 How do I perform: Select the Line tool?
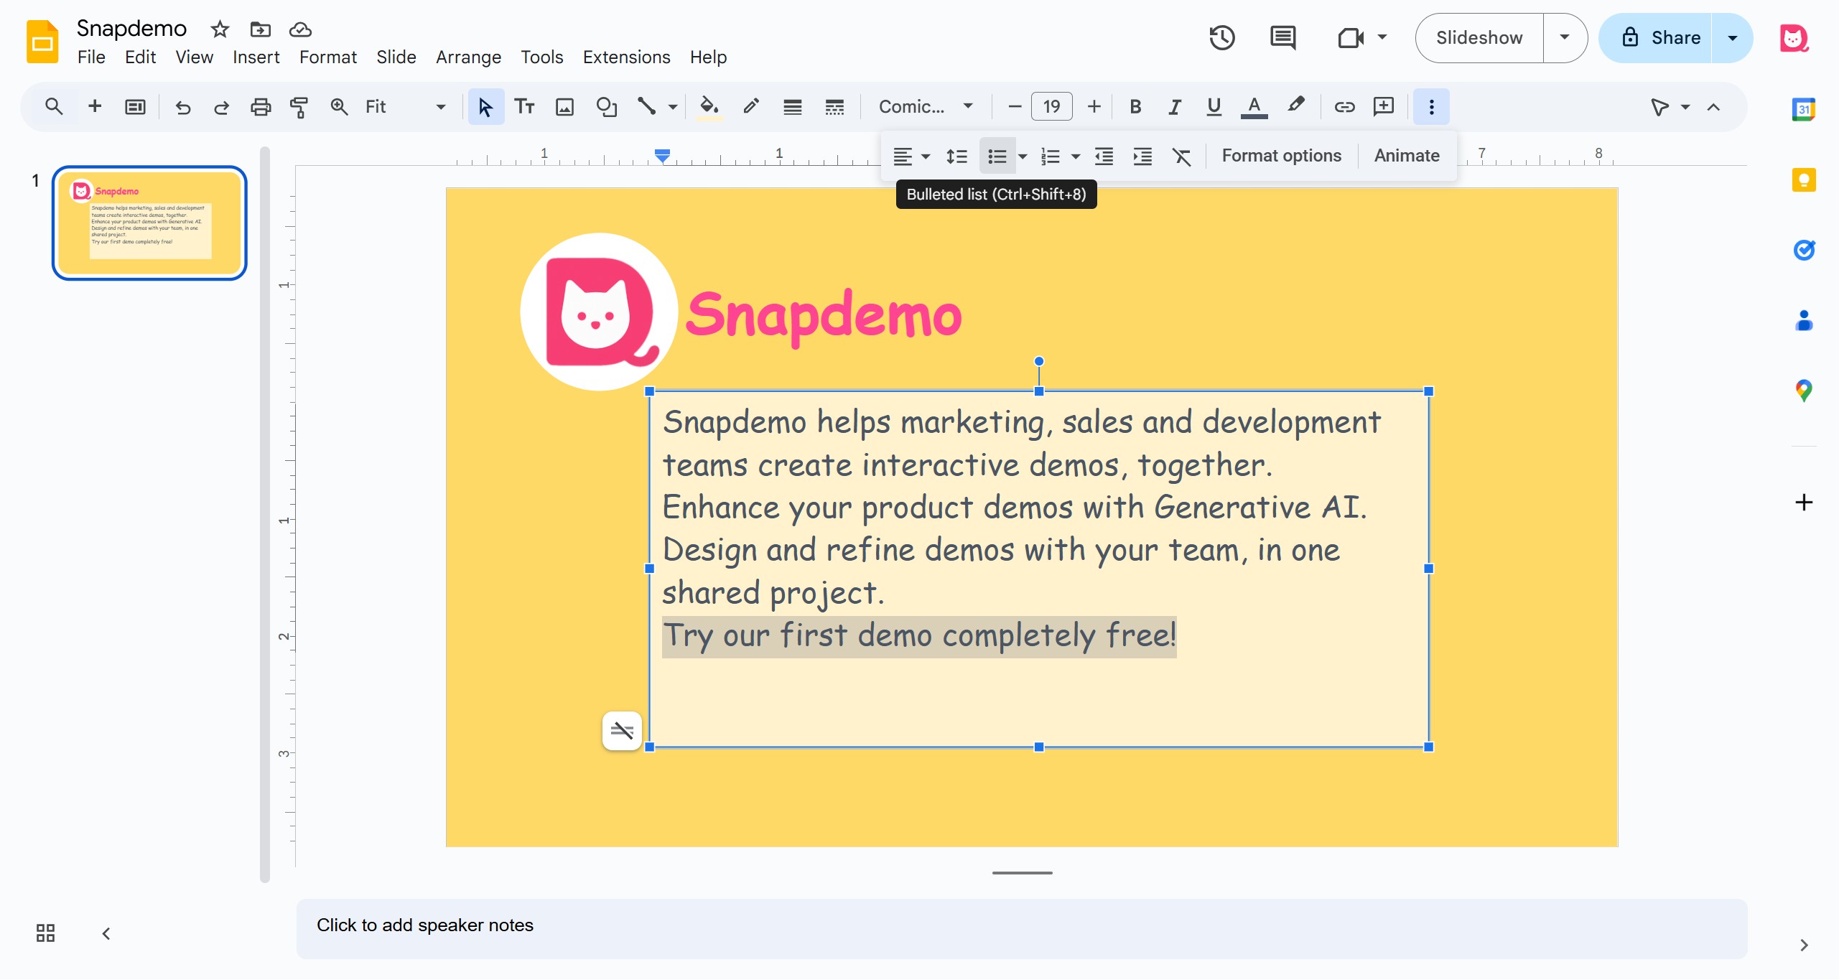tap(647, 107)
